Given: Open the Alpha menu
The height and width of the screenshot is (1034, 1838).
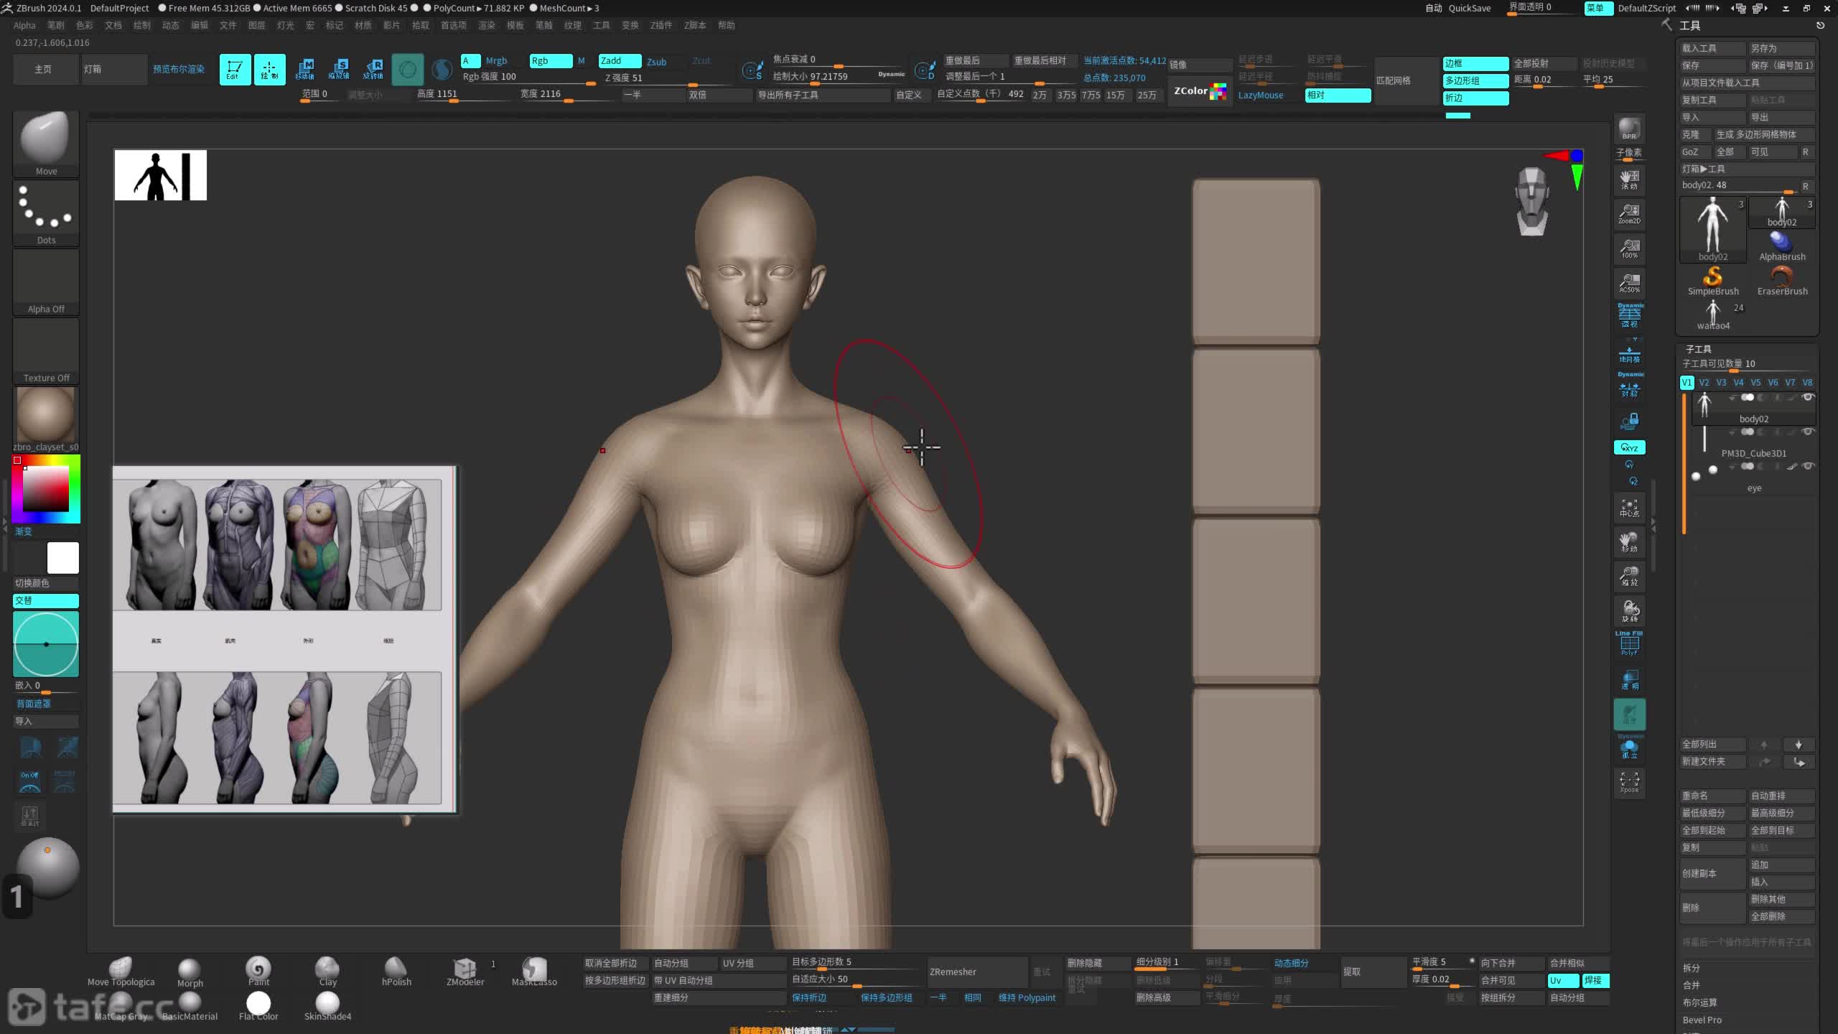Looking at the screenshot, I should tap(24, 25).
